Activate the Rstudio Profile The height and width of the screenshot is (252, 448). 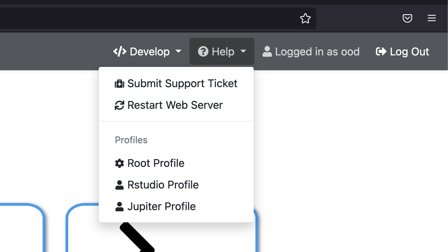pos(163,185)
